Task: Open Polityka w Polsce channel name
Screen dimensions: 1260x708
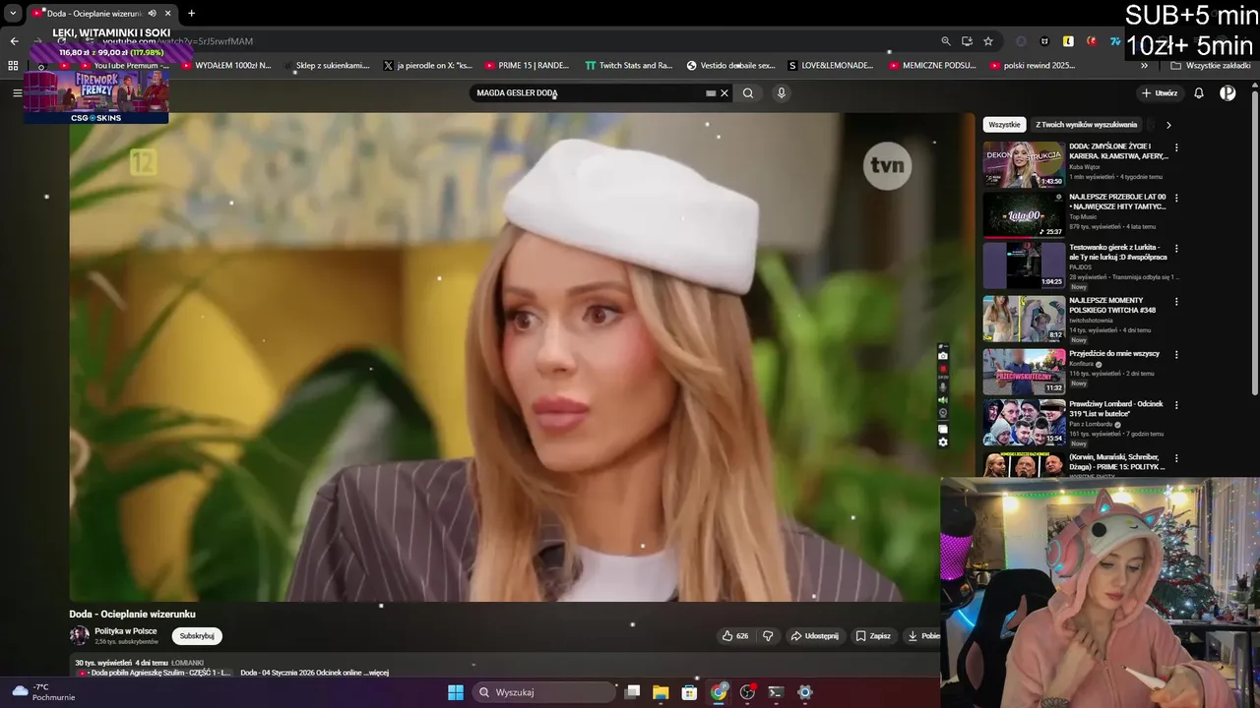Action: point(126,631)
